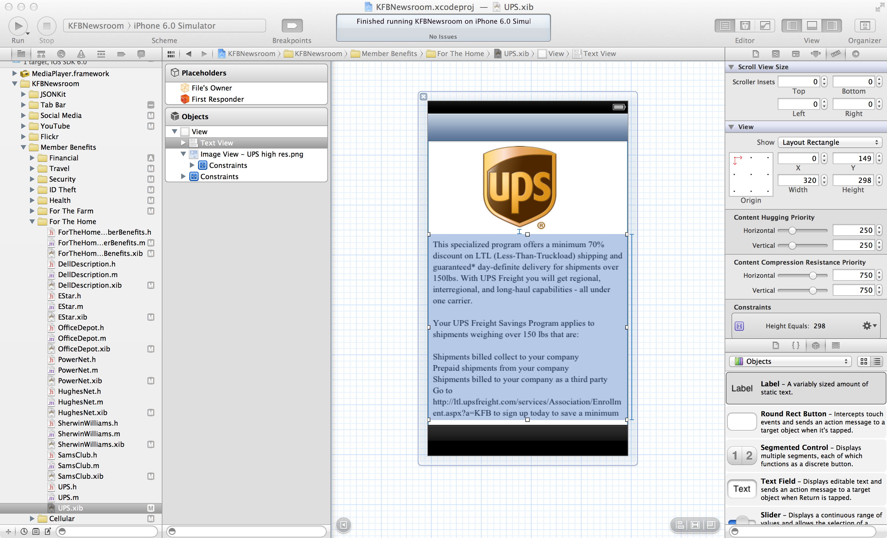The width and height of the screenshot is (887, 538).
Task: Select the UPS.xib breadcrumb
Action: pyautogui.click(x=512, y=54)
